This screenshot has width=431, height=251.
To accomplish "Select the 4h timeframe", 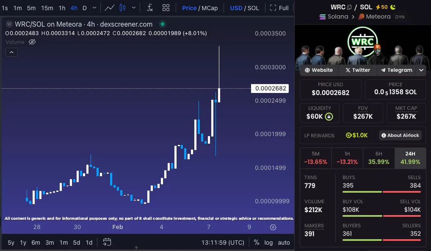I will tap(74, 8).
